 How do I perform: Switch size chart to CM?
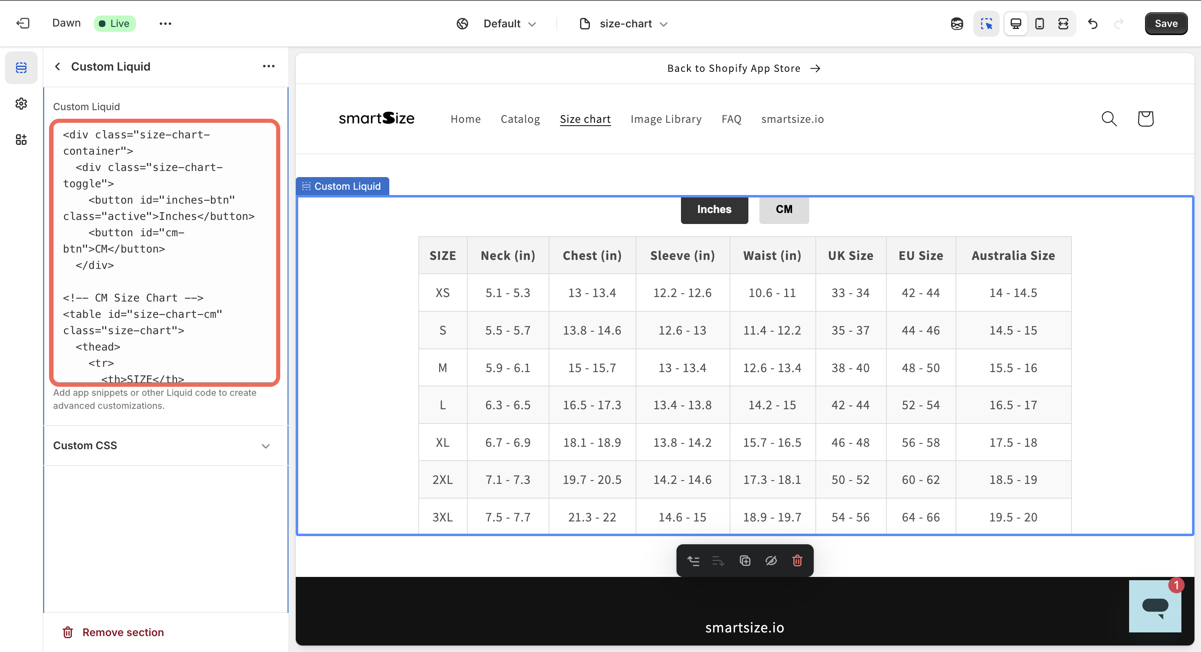tap(784, 209)
